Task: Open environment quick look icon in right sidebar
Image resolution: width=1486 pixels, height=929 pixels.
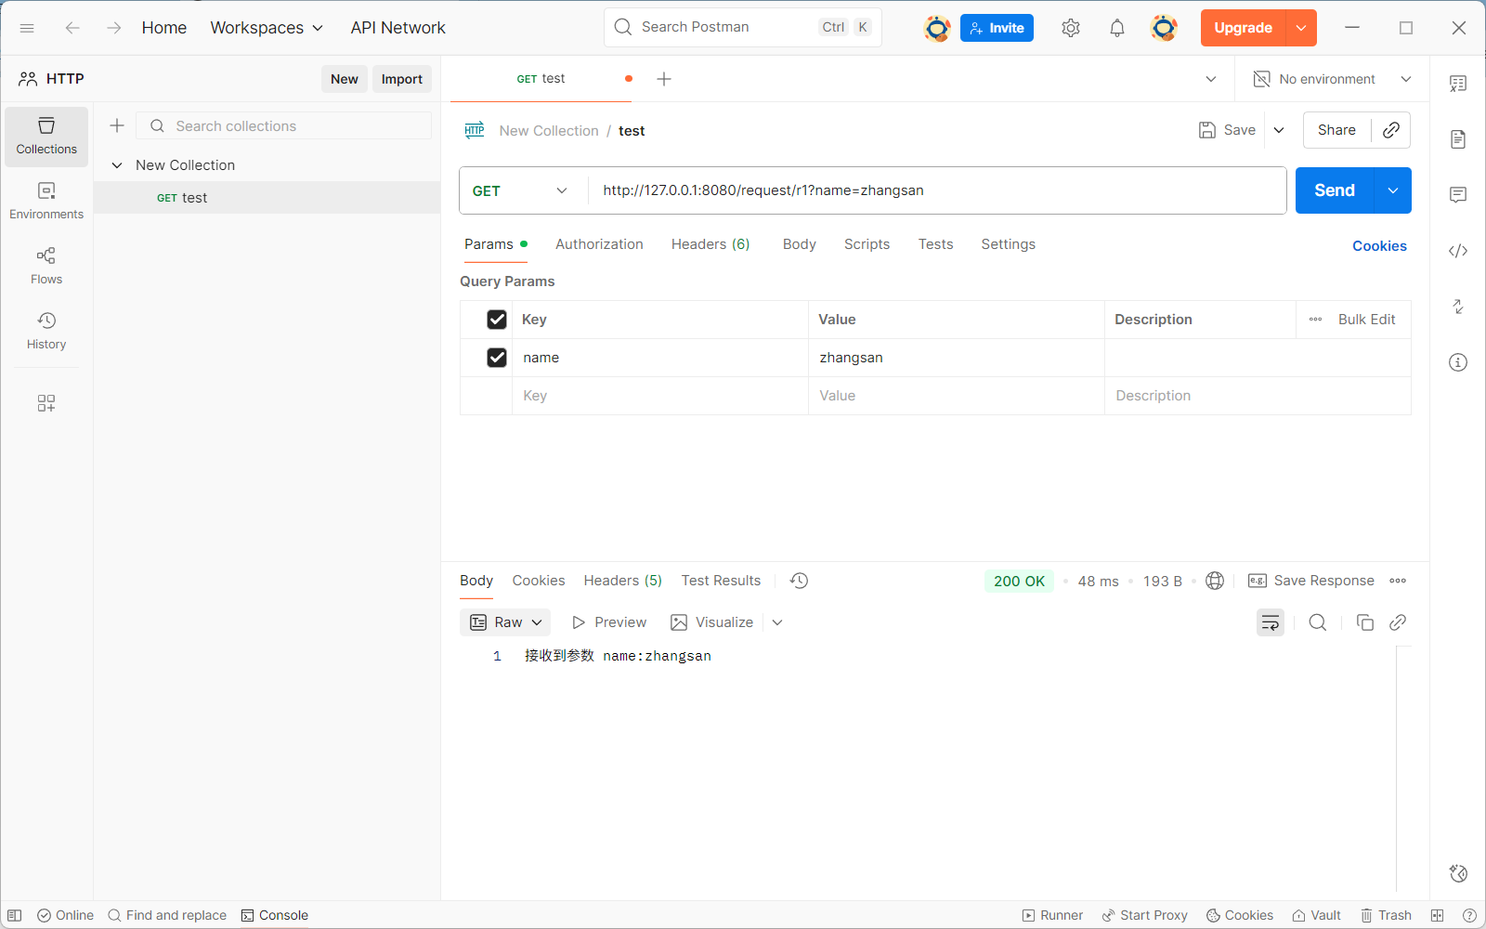Action: [x=1458, y=84]
